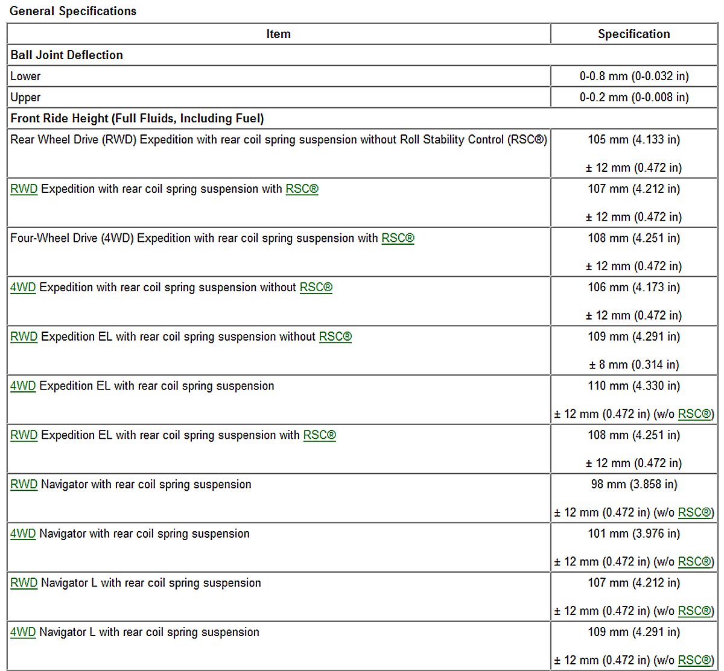This screenshot has width=724, height=671.
Task: Open 4WD link in Expedition EL row
Action: 23,386
